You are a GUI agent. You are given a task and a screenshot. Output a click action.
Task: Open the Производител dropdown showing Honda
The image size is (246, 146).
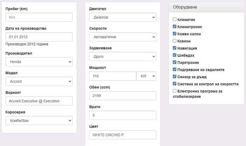39,62
